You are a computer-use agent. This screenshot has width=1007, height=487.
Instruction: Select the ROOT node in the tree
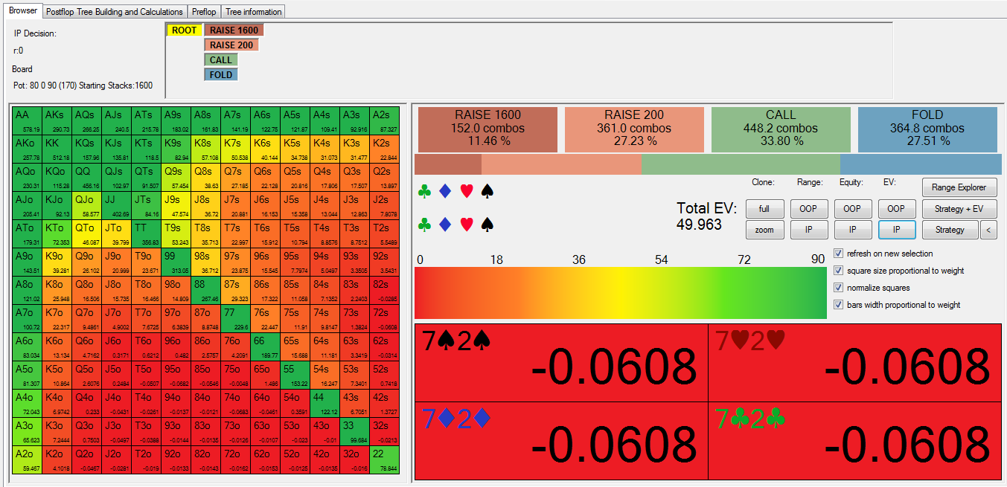(184, 30)
